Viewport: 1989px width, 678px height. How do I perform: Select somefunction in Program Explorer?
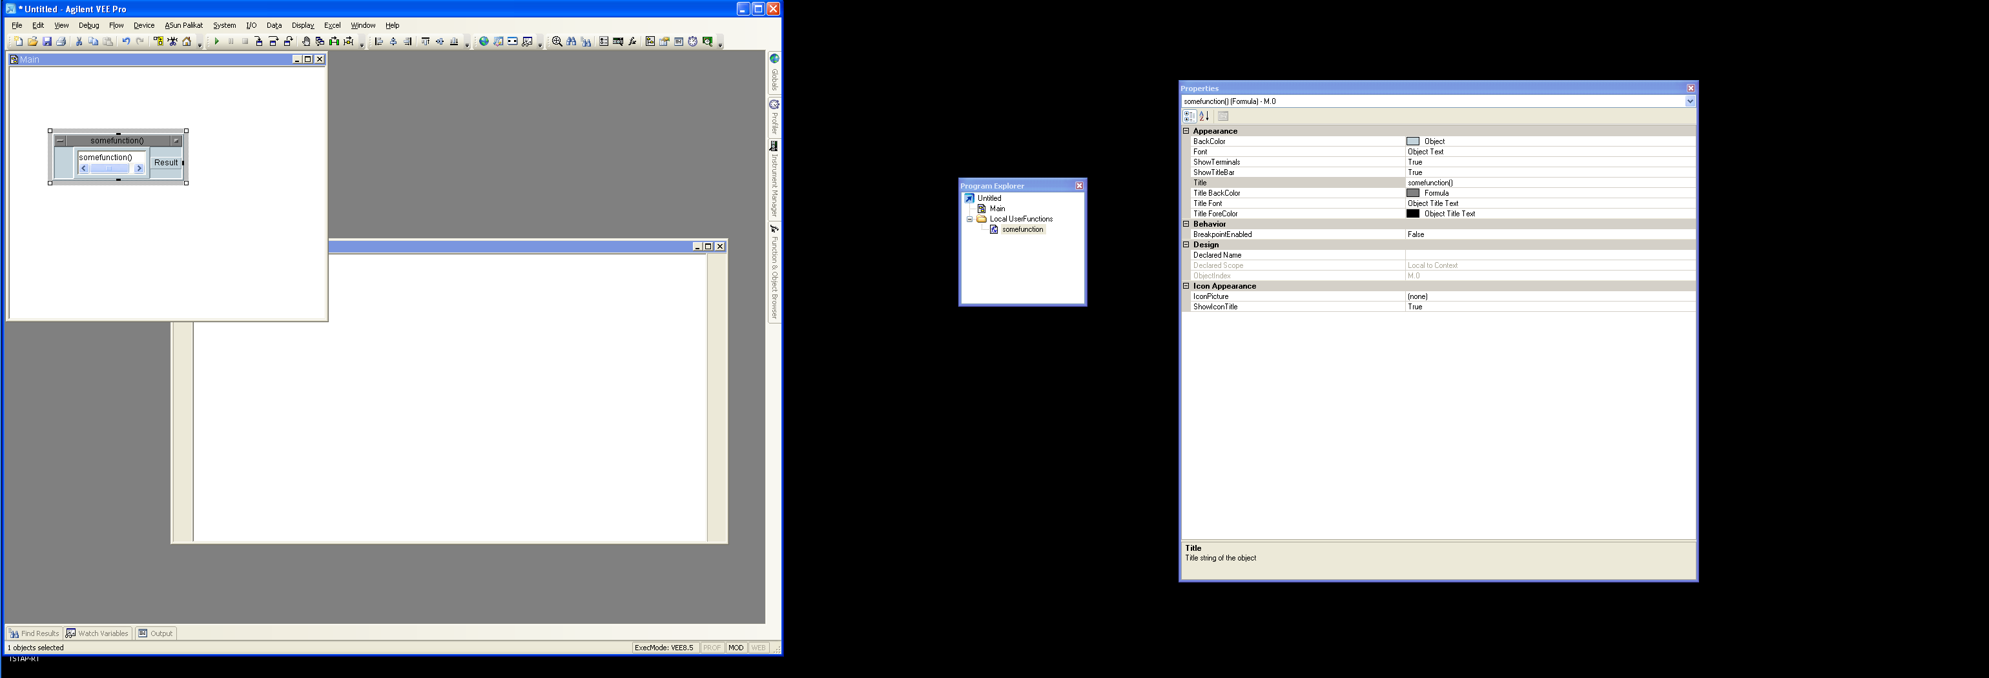tap(1022, 229)
